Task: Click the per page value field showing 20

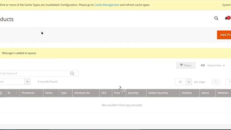Action: [x=180, y=82]
